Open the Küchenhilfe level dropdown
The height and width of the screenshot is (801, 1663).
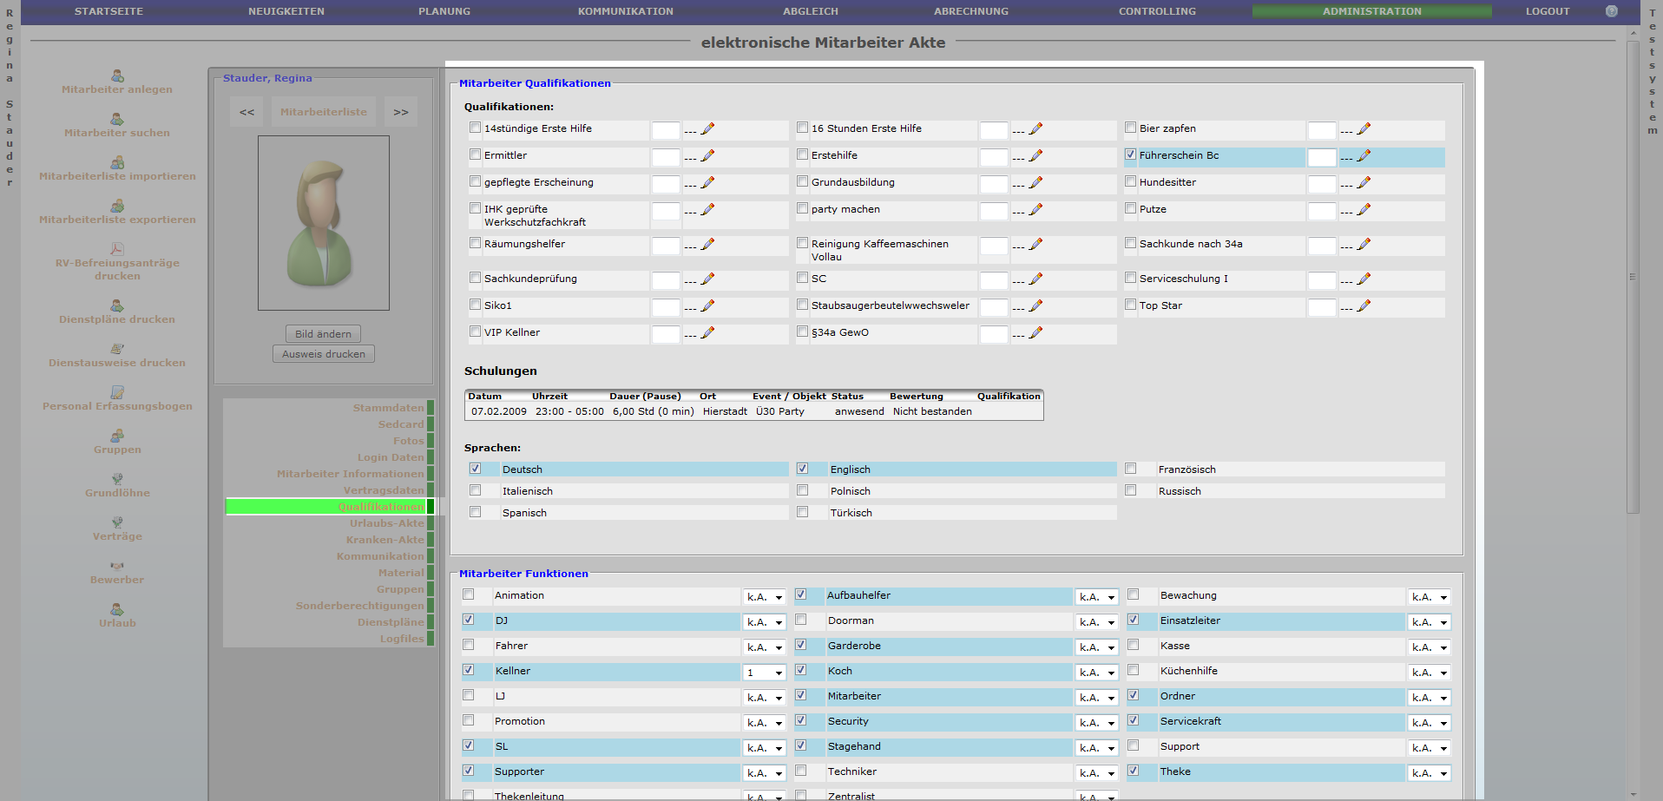(1430, 673)
